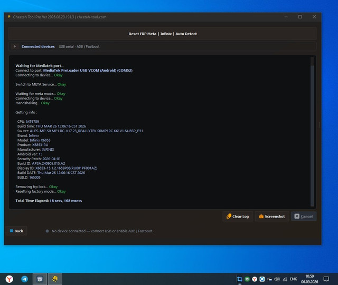The width and height of the screenshot is (338, 285).
Task: Click the MediaTek PreLoader USB VCOM port text
Action: point(88,71)
